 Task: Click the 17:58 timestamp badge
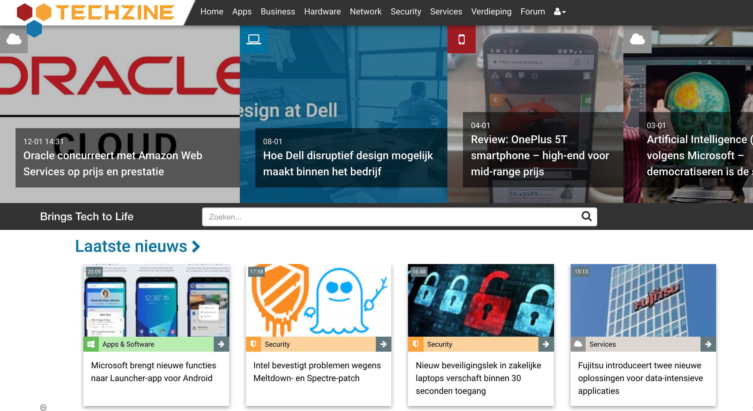point(256,272)
